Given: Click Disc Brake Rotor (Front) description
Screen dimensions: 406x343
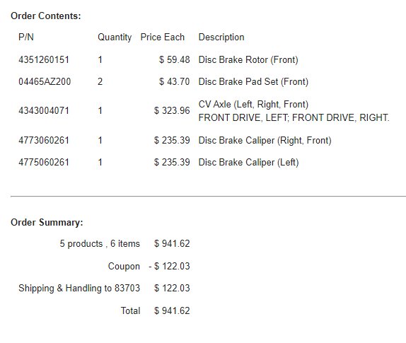Looking at the screenshot, I should pyautogui.click(x=248, y=60).
